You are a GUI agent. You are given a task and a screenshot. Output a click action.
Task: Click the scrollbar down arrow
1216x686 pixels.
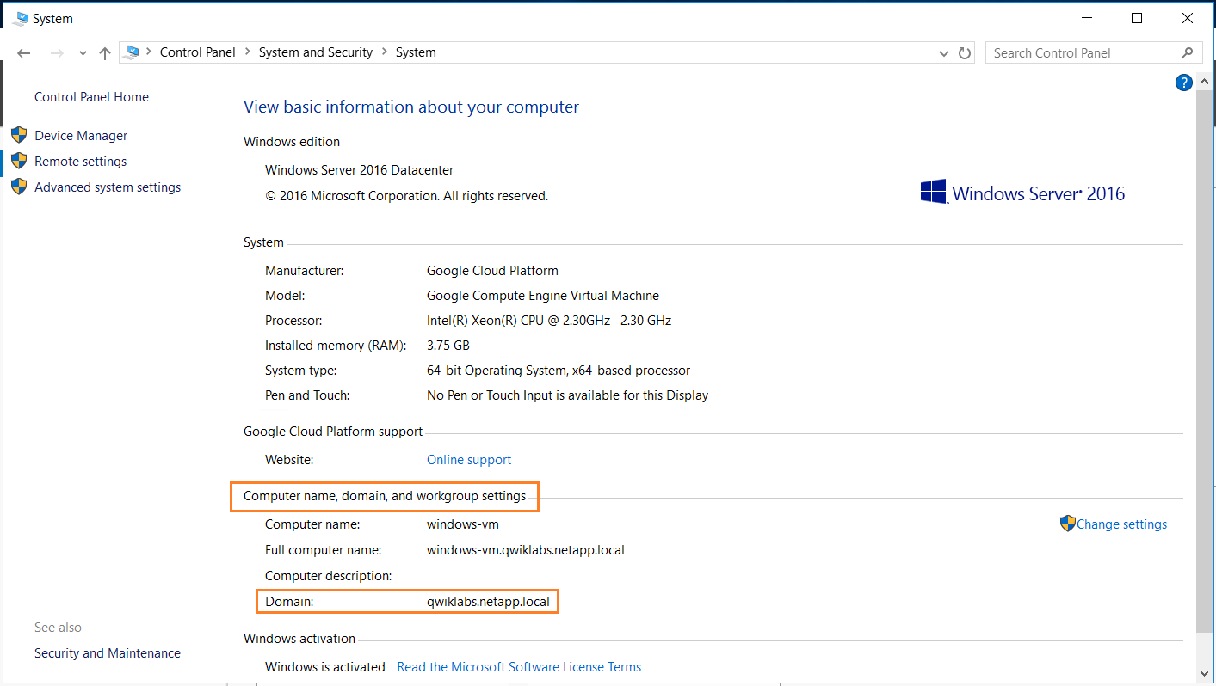coord(1203,672)
